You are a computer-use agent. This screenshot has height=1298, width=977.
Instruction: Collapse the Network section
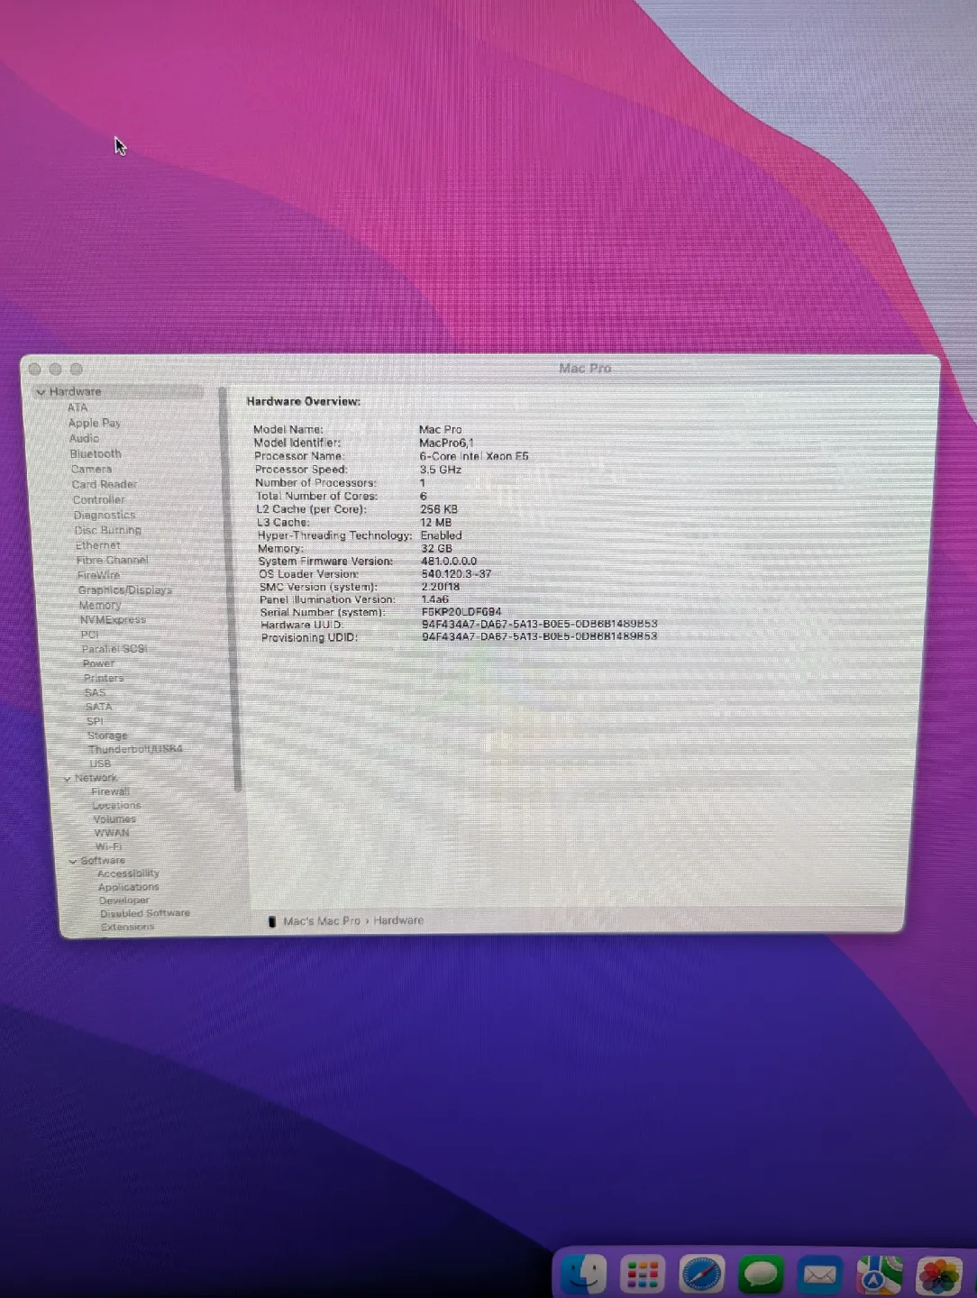(x=68, y=777)
